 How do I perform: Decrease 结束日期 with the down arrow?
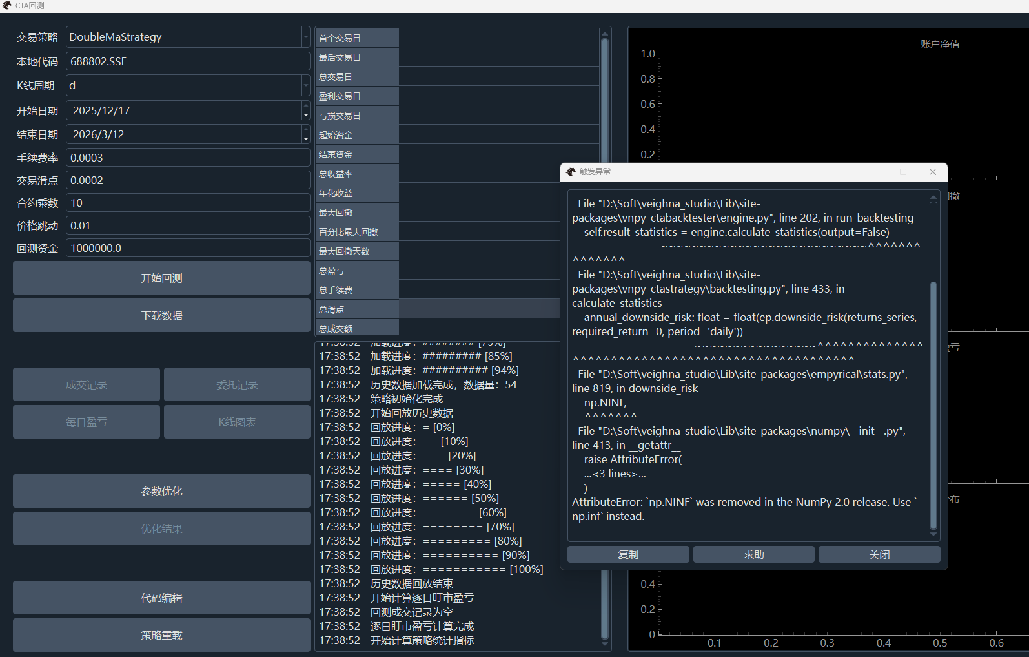[305, 139]
